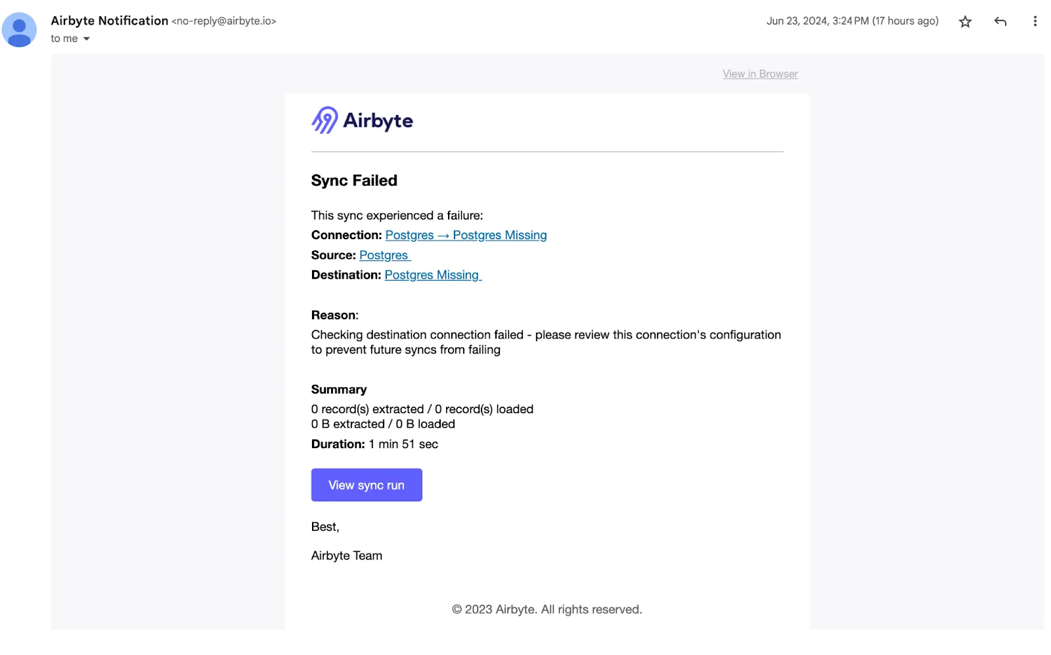Click the date Jun 23, 2024, 3:24 PM
Image resolution: width=1051 pixels, height=655 pixels.
(x=818, y=21)
